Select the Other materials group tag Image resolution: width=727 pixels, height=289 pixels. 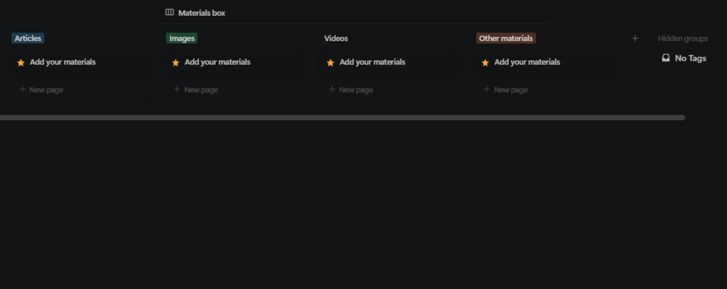click(x=506, y=38)
